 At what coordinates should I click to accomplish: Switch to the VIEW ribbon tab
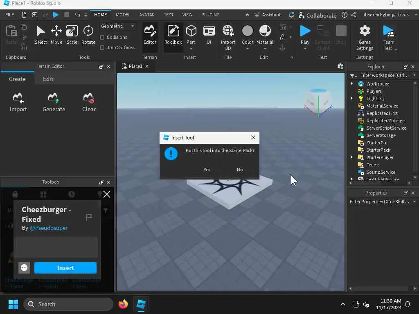click(187, 15)
